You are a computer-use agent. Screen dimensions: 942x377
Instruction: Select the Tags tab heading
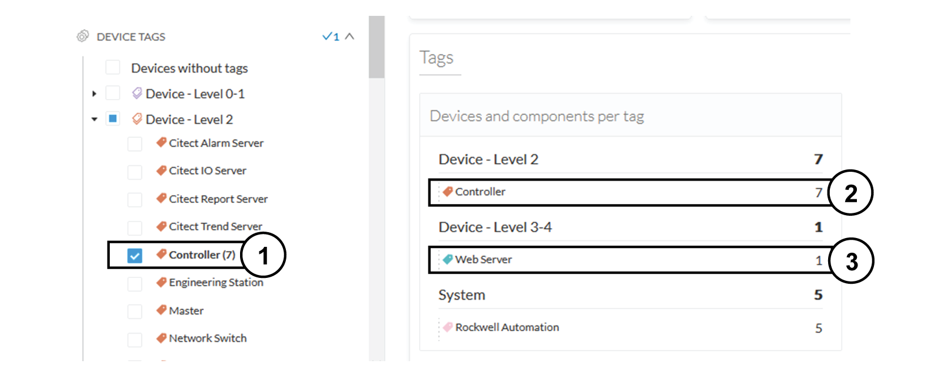point(437,58)
